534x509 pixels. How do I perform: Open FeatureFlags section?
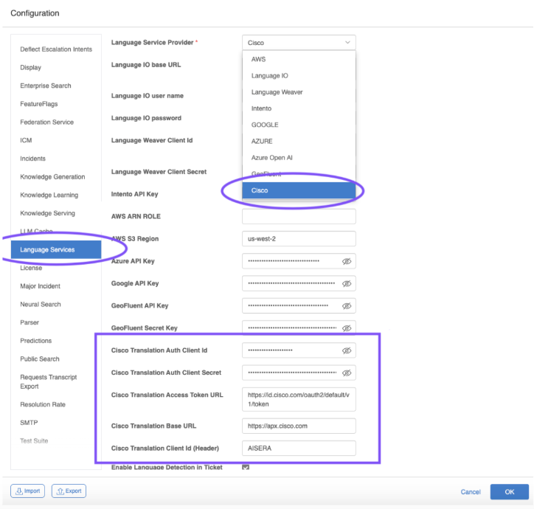click(56, 104)
